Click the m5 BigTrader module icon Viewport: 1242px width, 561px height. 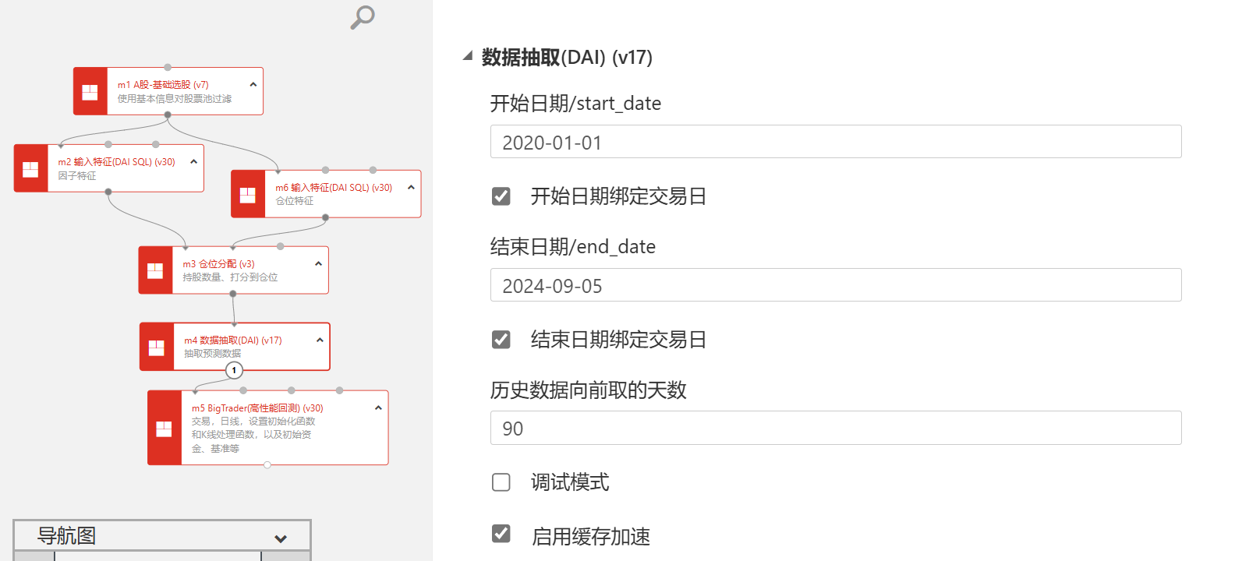point(165,429)
